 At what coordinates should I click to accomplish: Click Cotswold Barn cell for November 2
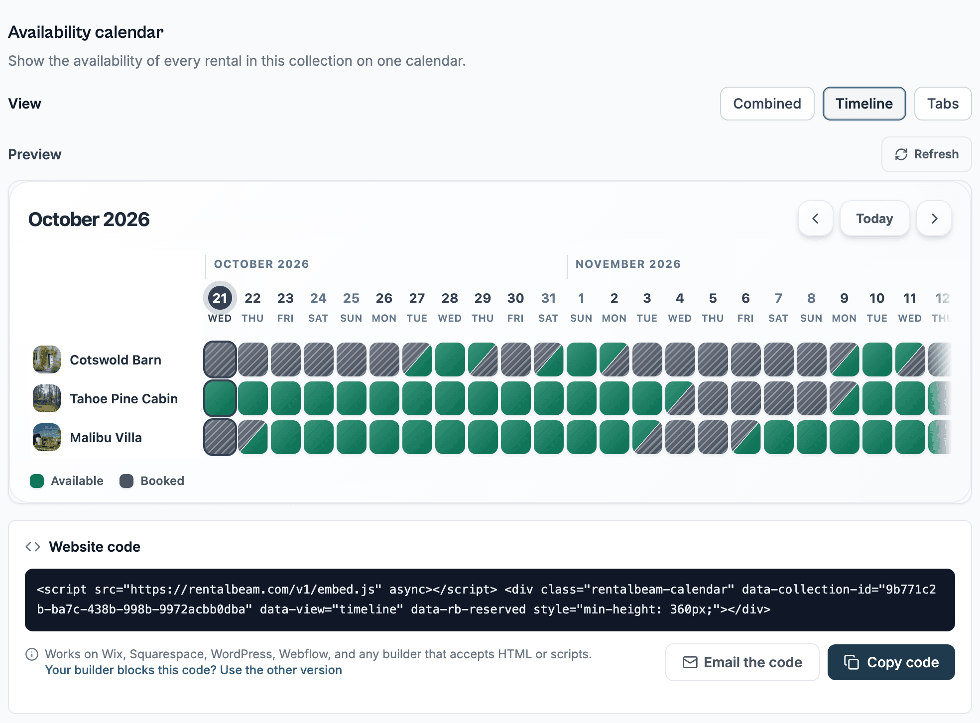point(614,360)
